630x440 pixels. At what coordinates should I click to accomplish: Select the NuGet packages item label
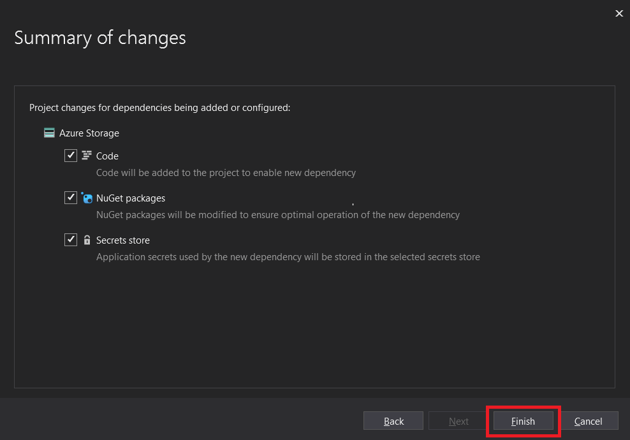131,198
